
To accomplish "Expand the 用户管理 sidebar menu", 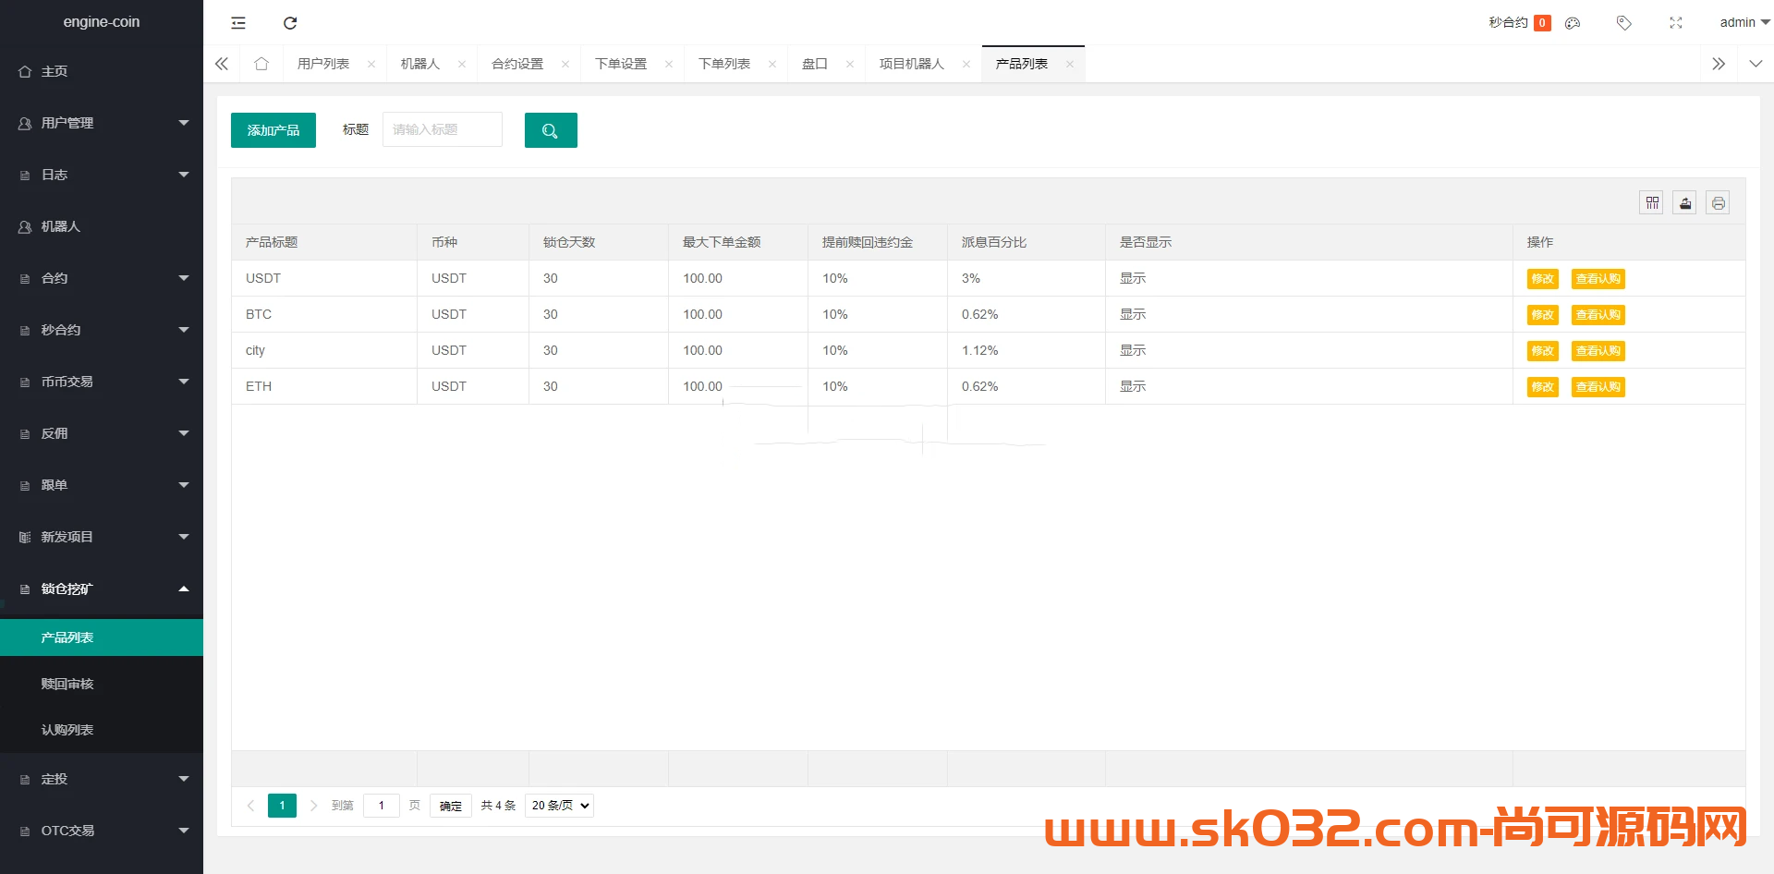I will tap(102, 123).
